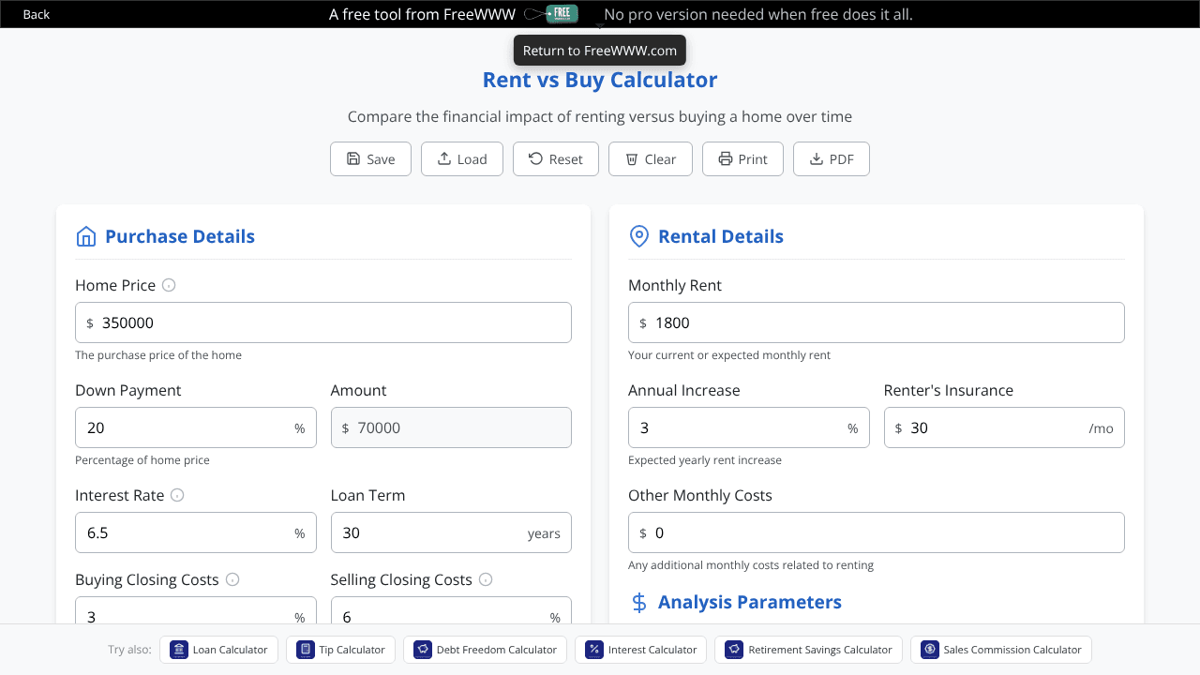Click the Rent vs Buy Calculator heading
This screenshot has height=675, width=1200.
click(600, 80)
